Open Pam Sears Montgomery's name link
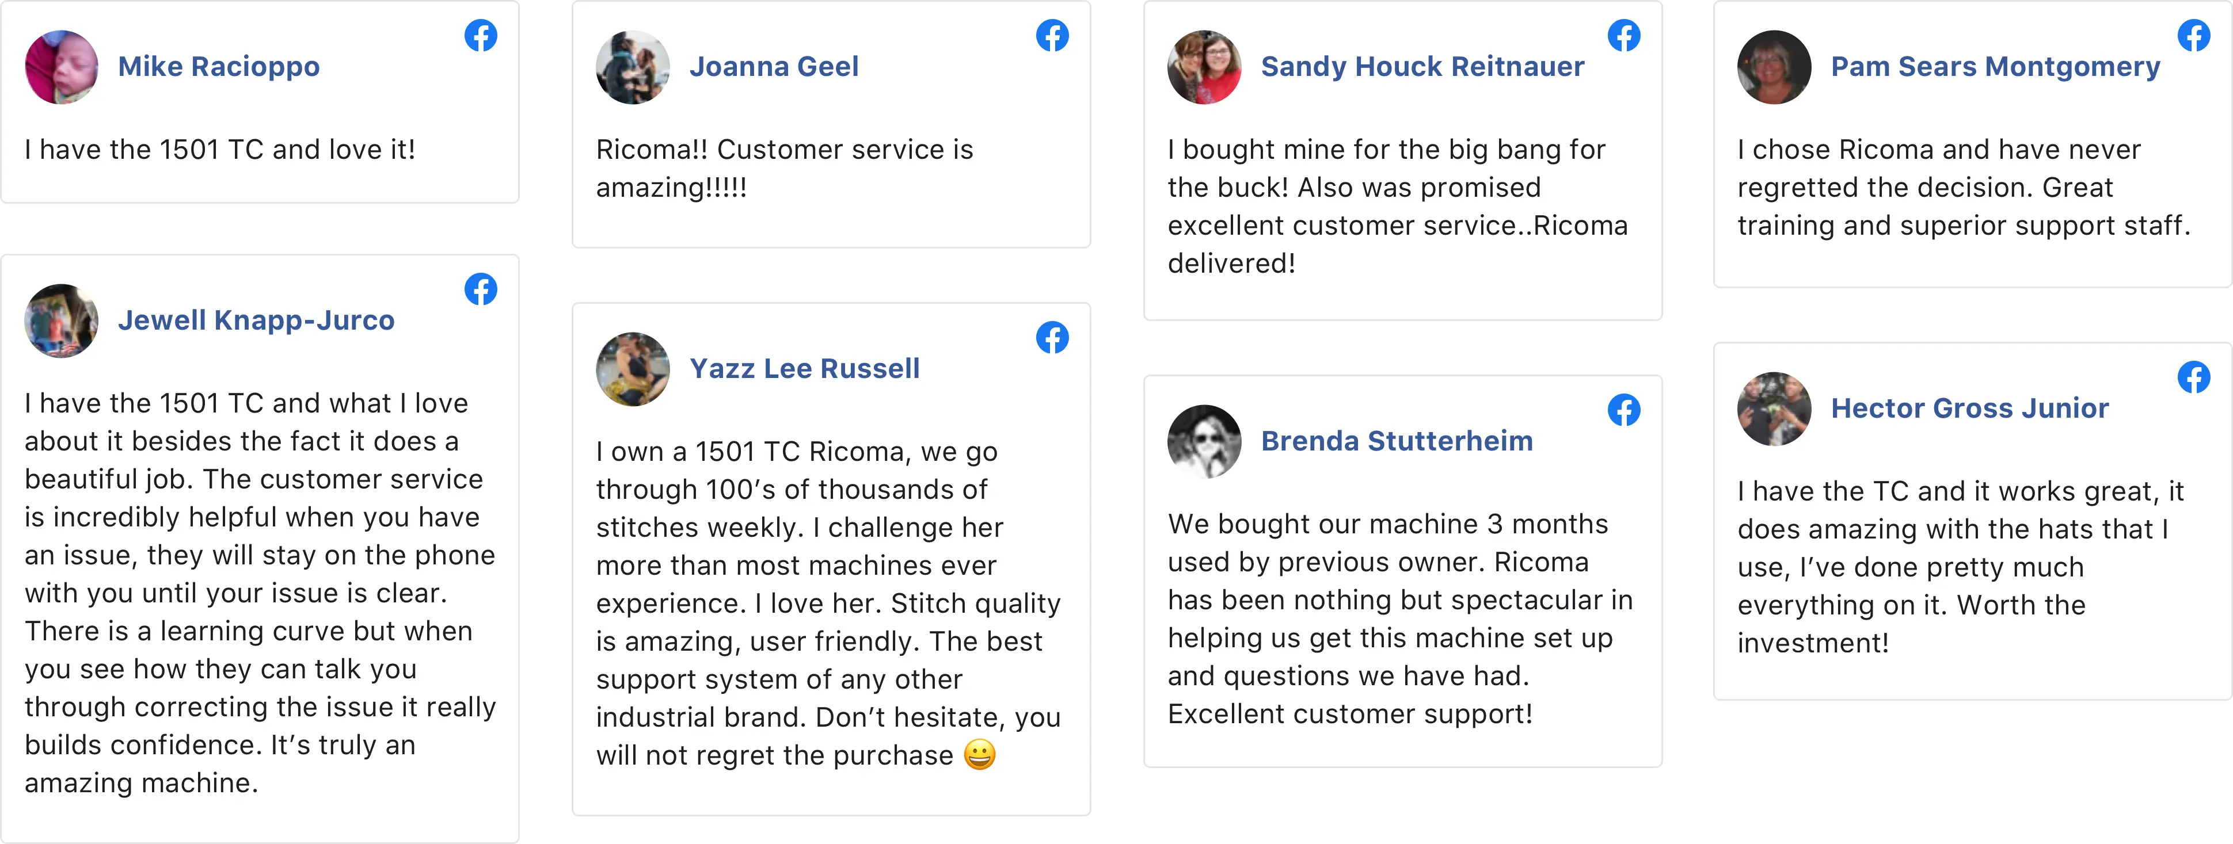 tap(1995, 67)
